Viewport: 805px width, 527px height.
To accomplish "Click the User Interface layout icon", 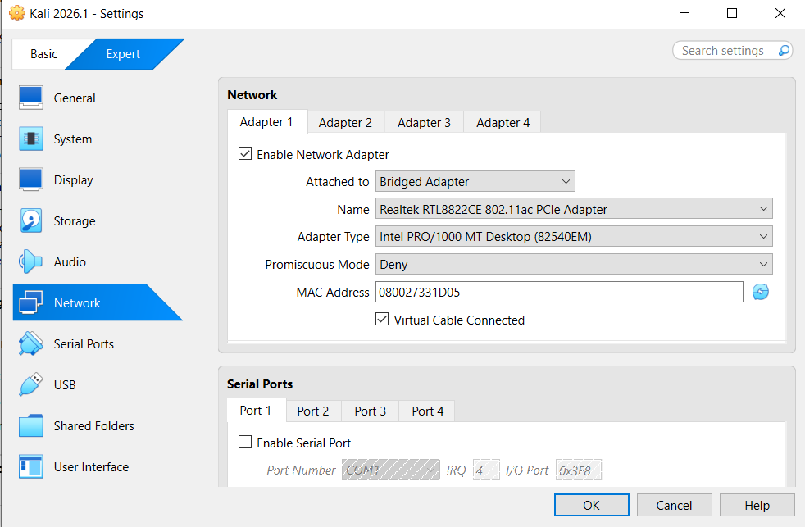I will coord(31,467).
